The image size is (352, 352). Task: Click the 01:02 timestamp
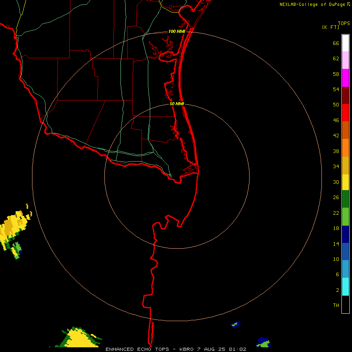(237, 349)
